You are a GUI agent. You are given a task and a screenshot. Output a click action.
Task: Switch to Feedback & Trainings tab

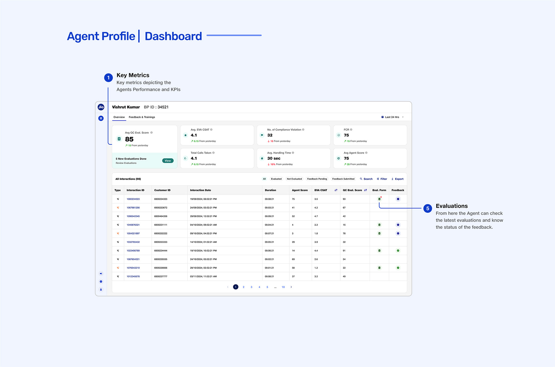click(142, 117)
